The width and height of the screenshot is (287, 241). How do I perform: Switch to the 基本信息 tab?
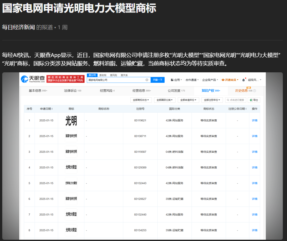click(38, 91)
